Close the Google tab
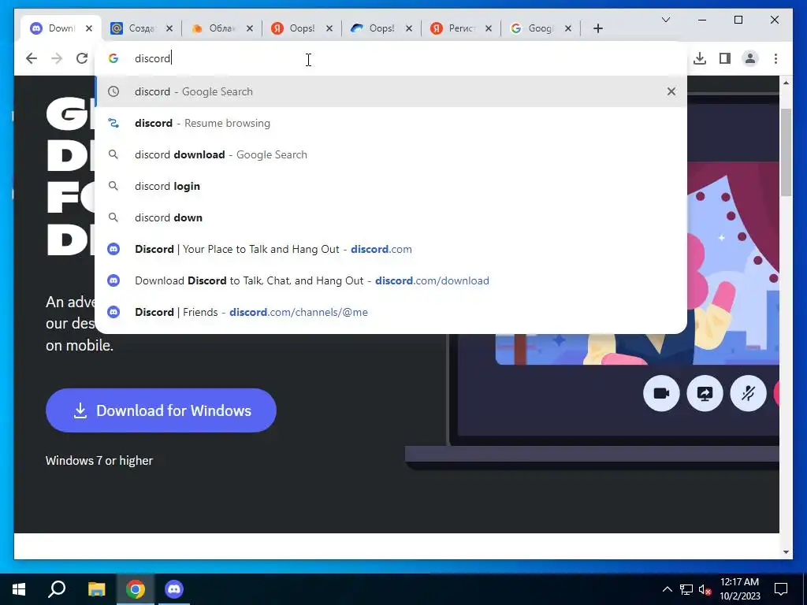This screenshot has height=605, width=807. point(568,28)
